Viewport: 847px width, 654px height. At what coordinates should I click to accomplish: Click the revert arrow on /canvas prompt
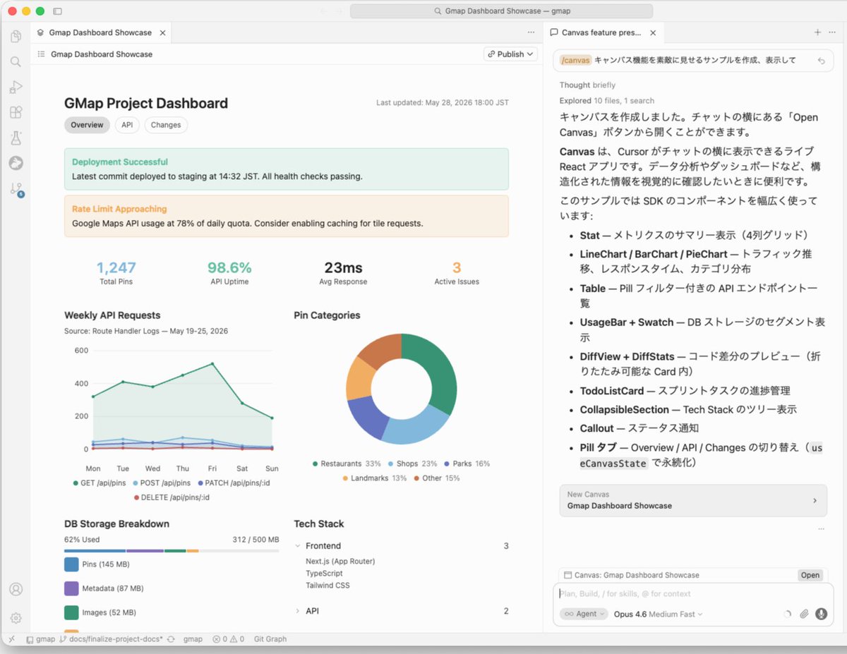pos(821,61)
